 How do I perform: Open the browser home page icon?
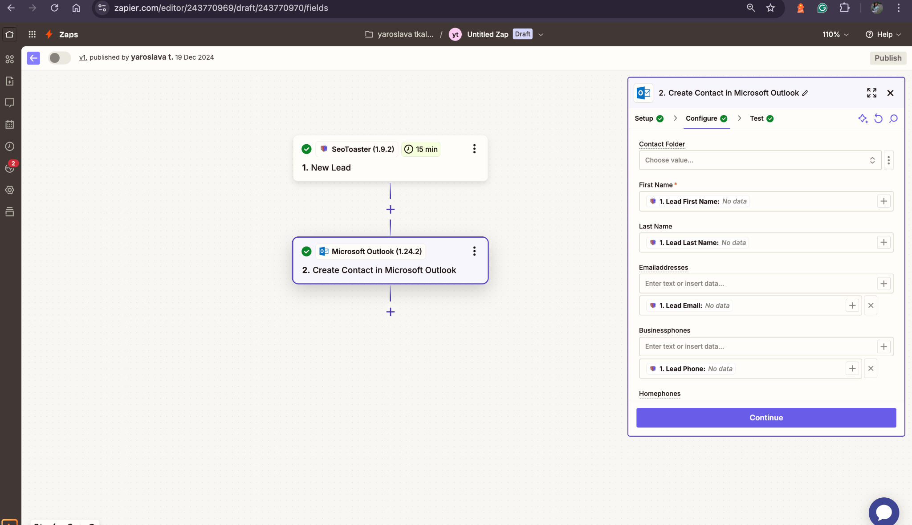pos(76,8)
